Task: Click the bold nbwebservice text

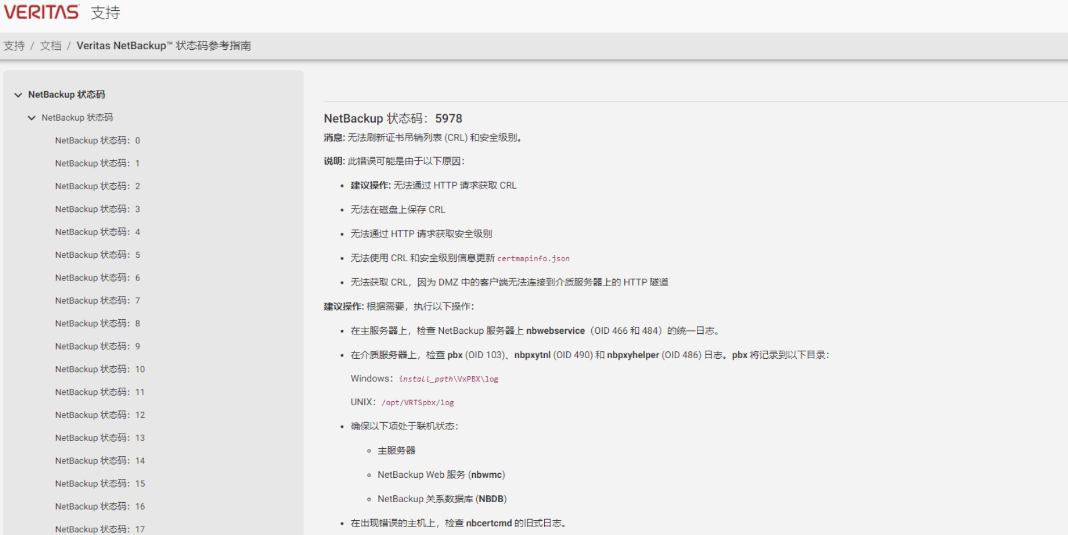Action: pyautogui.click(x=556, y=331)
